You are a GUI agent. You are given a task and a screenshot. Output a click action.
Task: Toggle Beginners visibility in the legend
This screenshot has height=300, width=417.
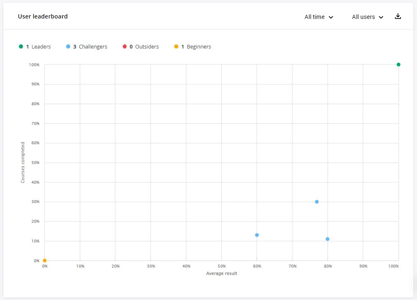[x=192, y=46]
